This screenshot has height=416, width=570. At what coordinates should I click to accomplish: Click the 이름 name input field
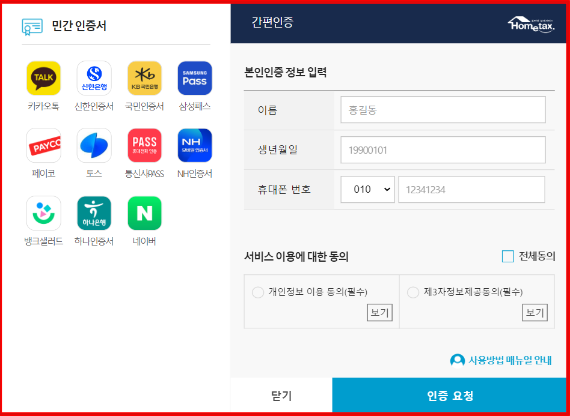443,109
